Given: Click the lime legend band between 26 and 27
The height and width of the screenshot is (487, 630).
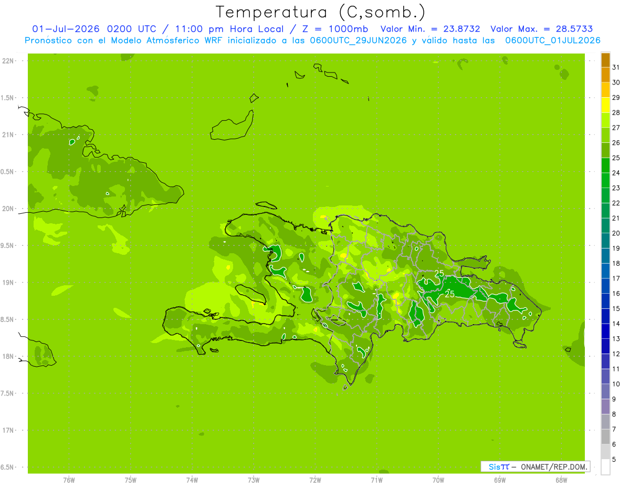Looking at the screenshot, I should coord(605,135).
